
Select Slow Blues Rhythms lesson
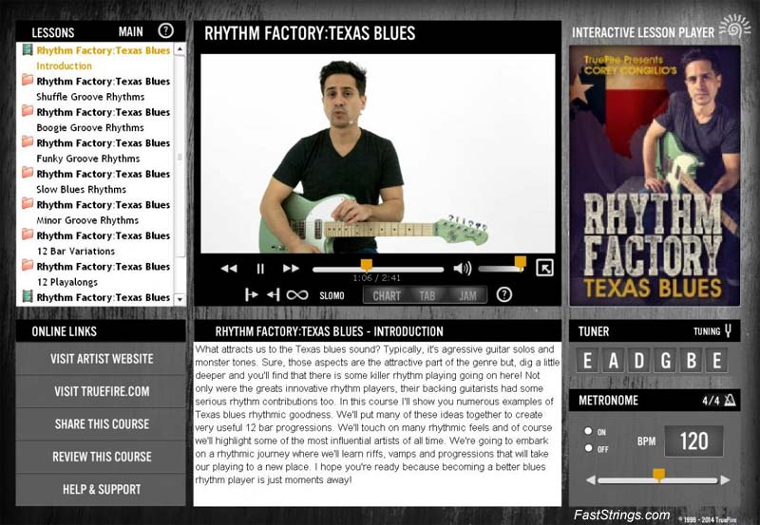[x=82, y=189]
